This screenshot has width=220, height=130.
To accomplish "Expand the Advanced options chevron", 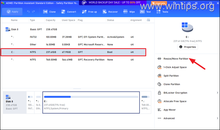I will click(216, 118).
